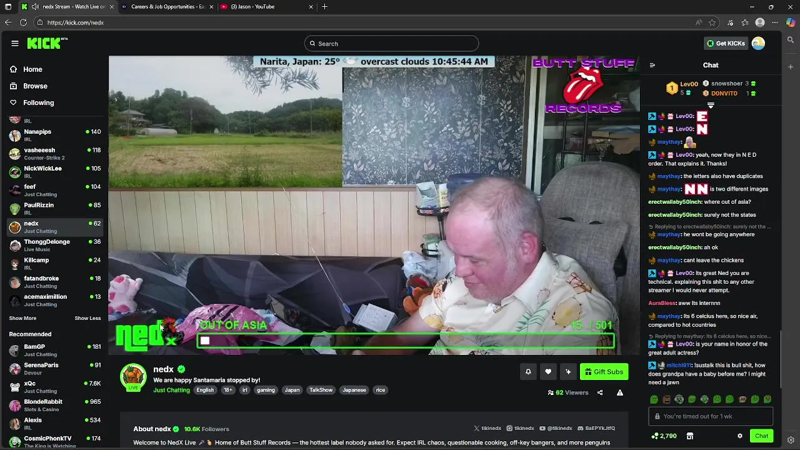Select the gaming tag

point(266,390)
